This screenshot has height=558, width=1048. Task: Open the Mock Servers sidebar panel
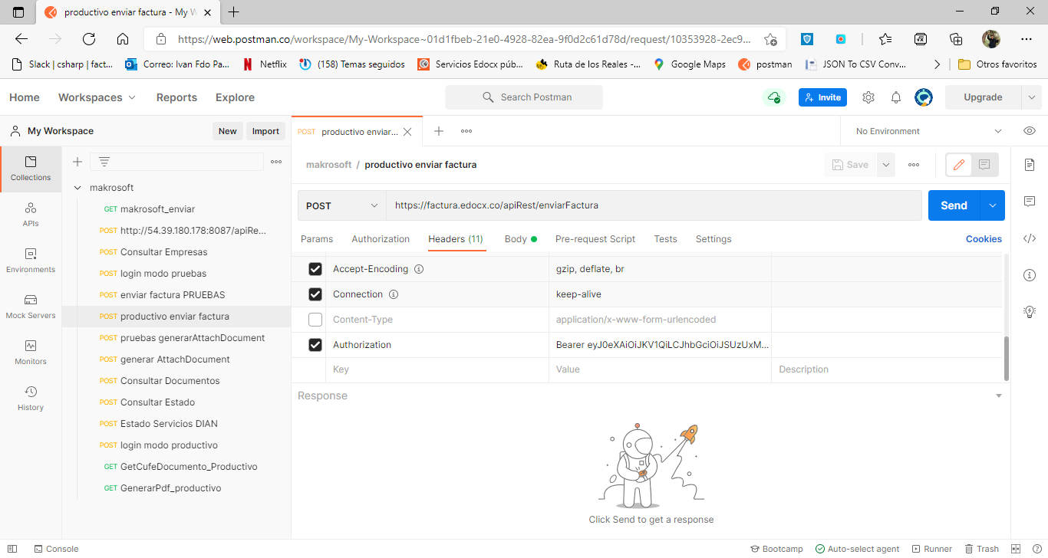(31, 305)
